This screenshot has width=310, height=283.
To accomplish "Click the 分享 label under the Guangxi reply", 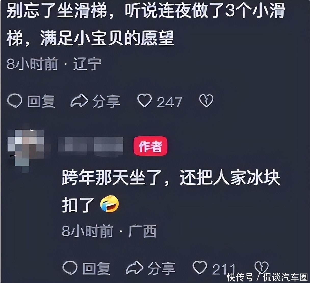I will (162, 268).
